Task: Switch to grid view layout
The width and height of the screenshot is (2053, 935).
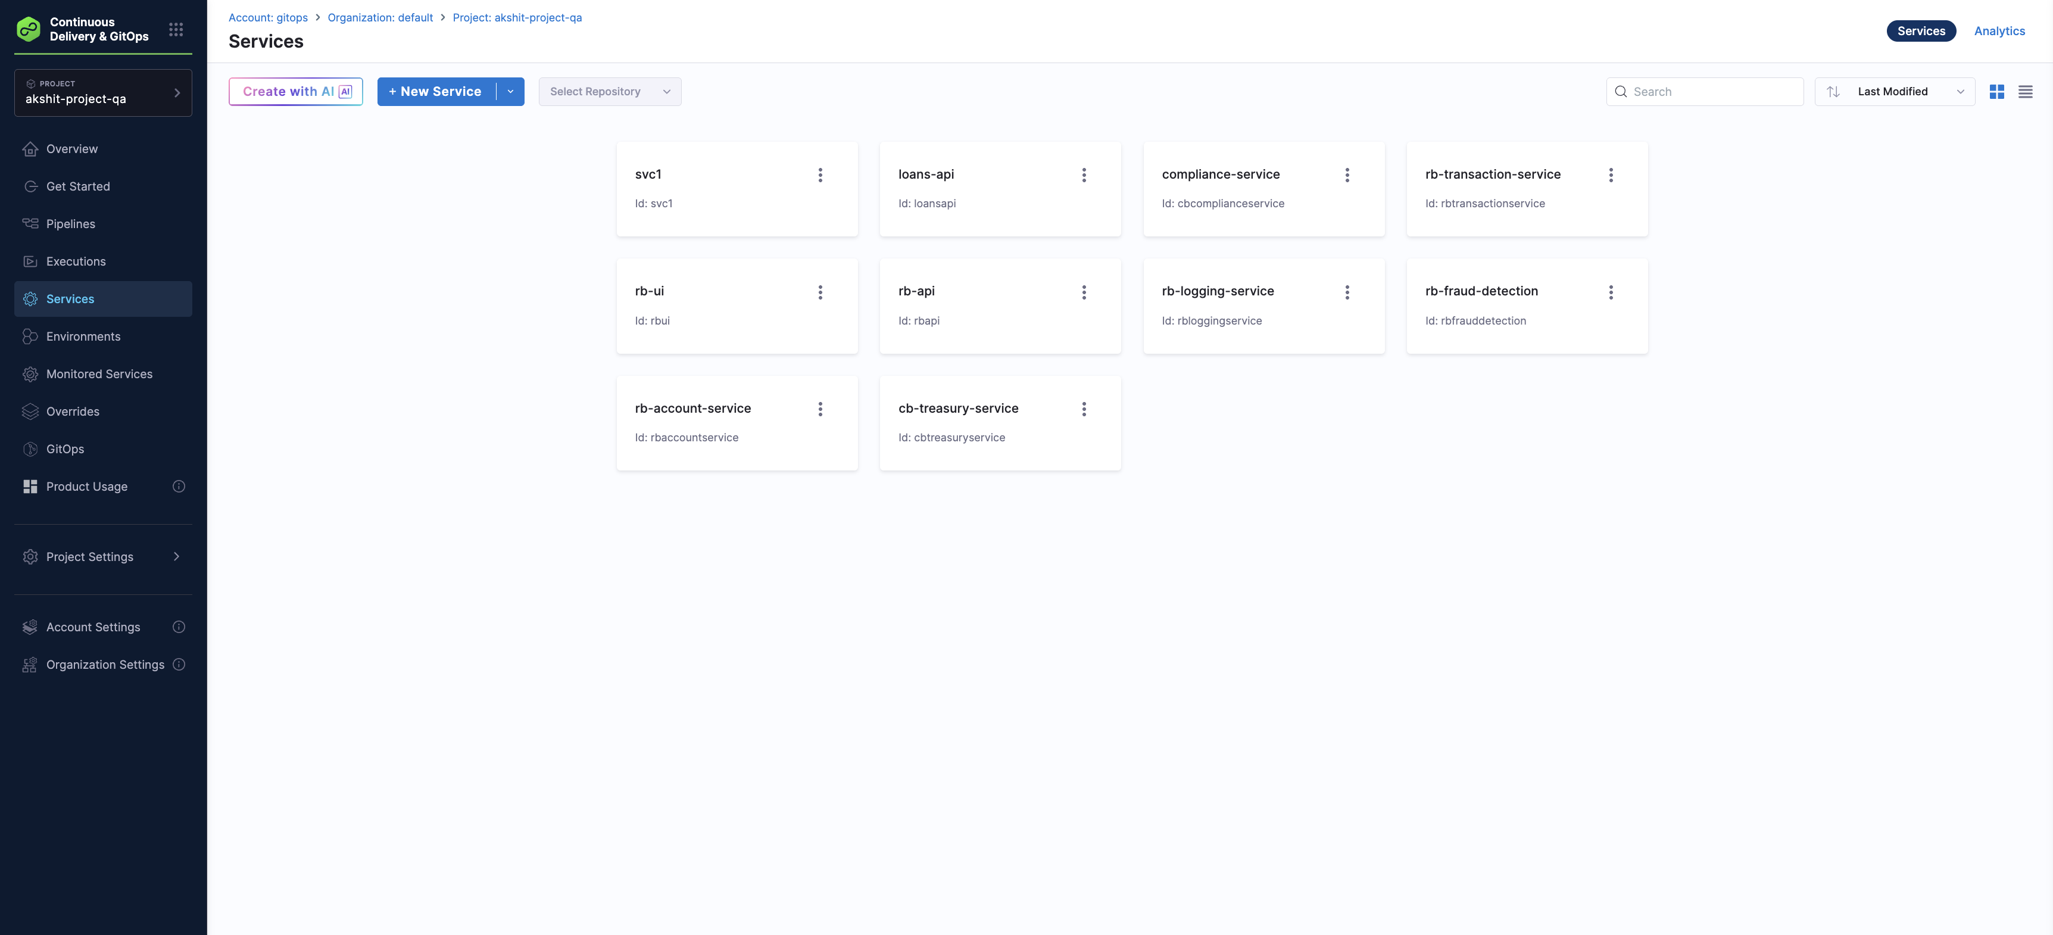Action: (x=1996, y=92)
